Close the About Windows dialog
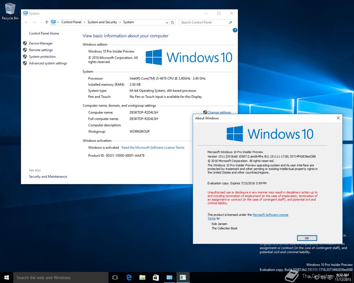The height and width of the screenshot is (283, 354). point(338,118)
